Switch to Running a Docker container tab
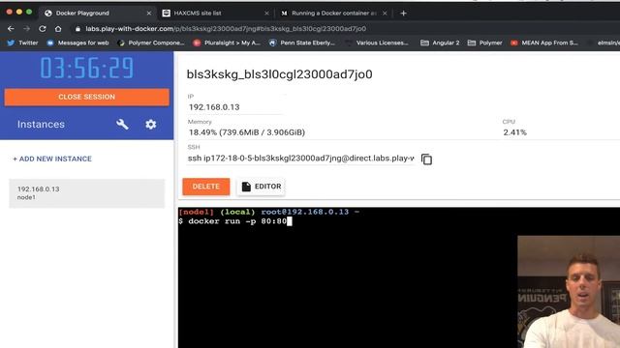The width and height of the screenshot is (620, 348). click(333, 13)
